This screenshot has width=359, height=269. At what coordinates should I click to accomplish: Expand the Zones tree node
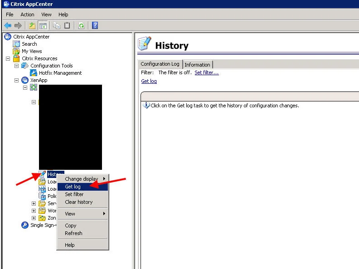pyautogui.click(x=34, y=218)
